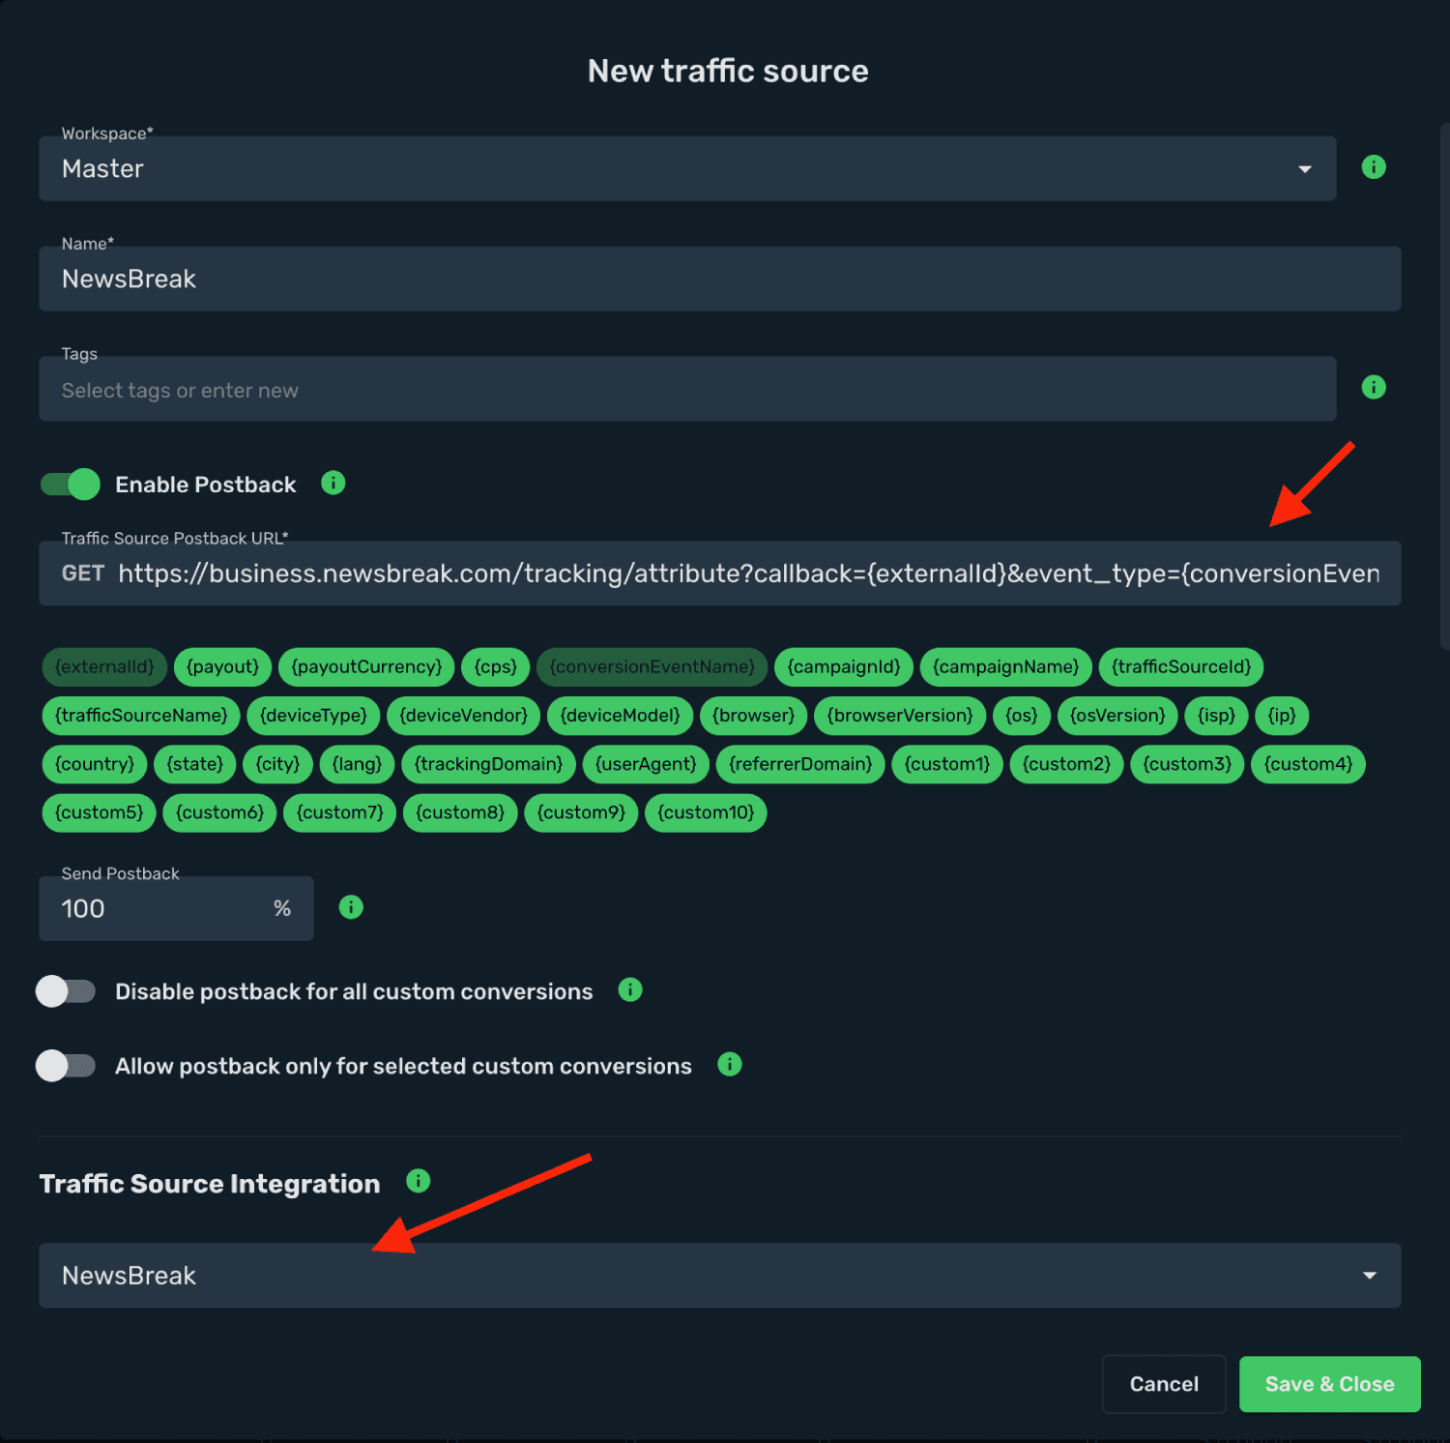
Task: Click the dialog's vertical scrollbar
Action: pyautogui.click(x=1444, y=385)
